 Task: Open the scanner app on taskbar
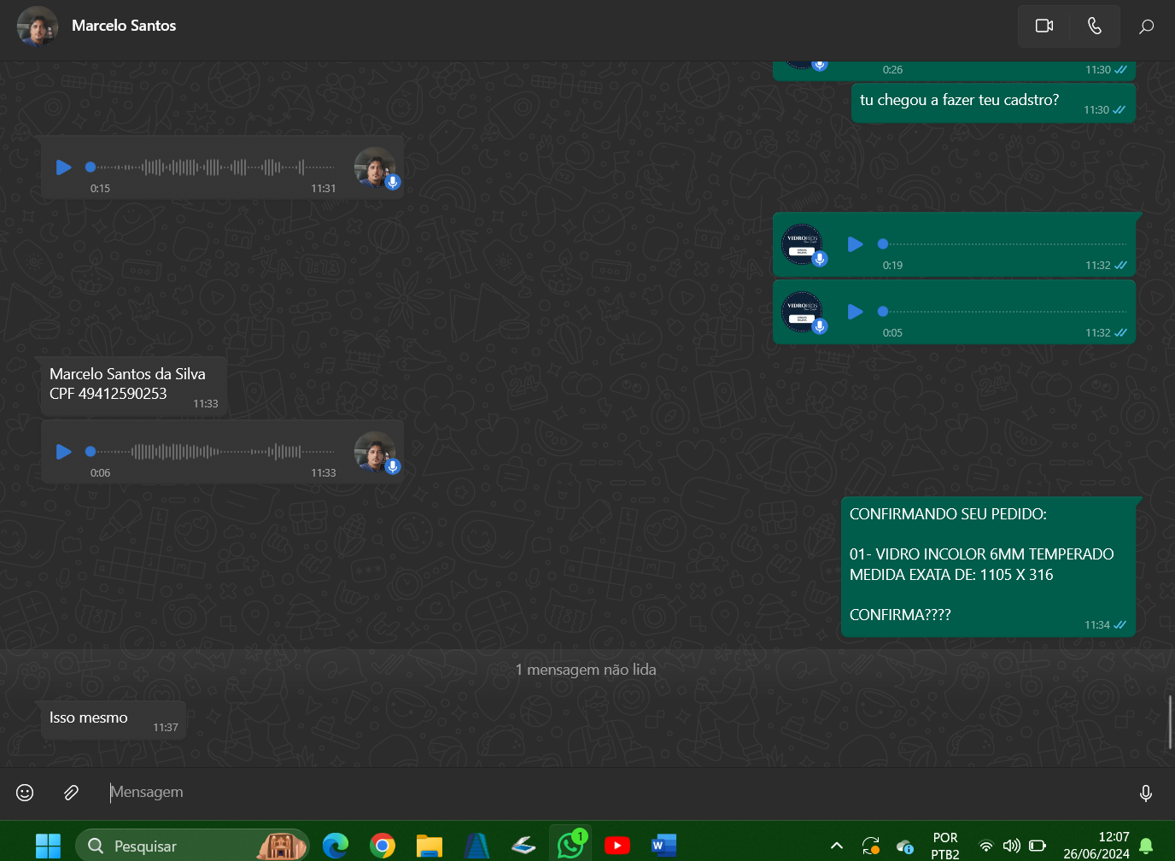pyautogui.click(x=523, y=846)
